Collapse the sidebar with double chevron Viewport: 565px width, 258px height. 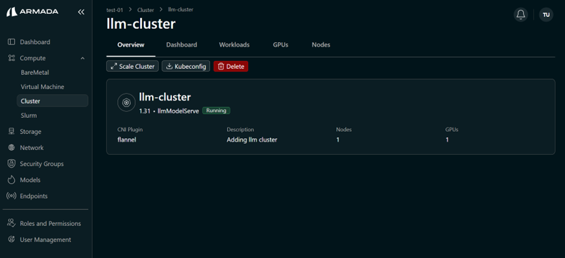pos(81,12)
